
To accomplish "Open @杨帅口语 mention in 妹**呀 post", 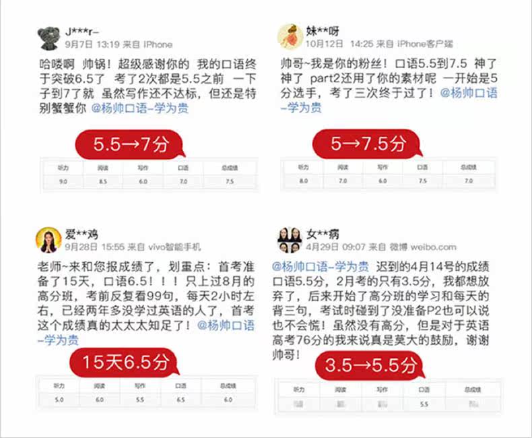I will pos(469,93).
